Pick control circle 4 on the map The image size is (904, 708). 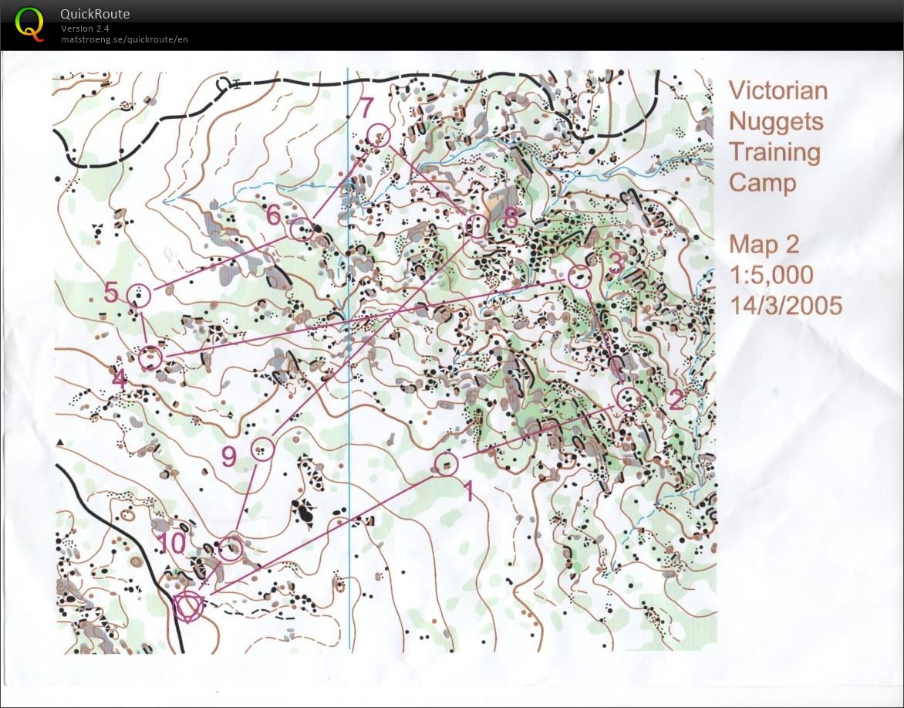tap(150, 357)
